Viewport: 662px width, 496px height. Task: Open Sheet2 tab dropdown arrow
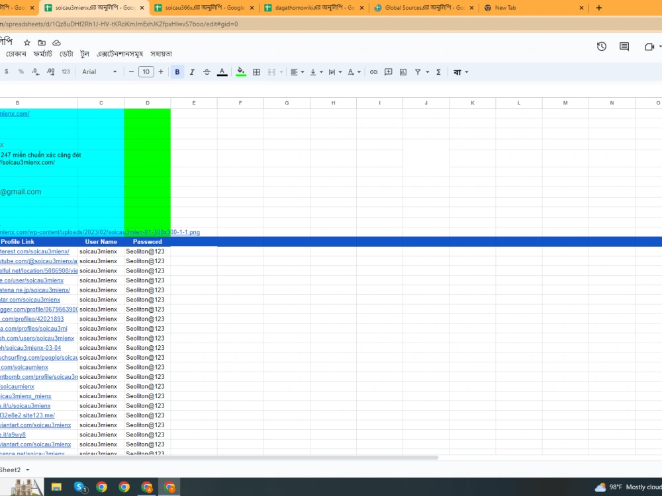(x=27, y=470)
